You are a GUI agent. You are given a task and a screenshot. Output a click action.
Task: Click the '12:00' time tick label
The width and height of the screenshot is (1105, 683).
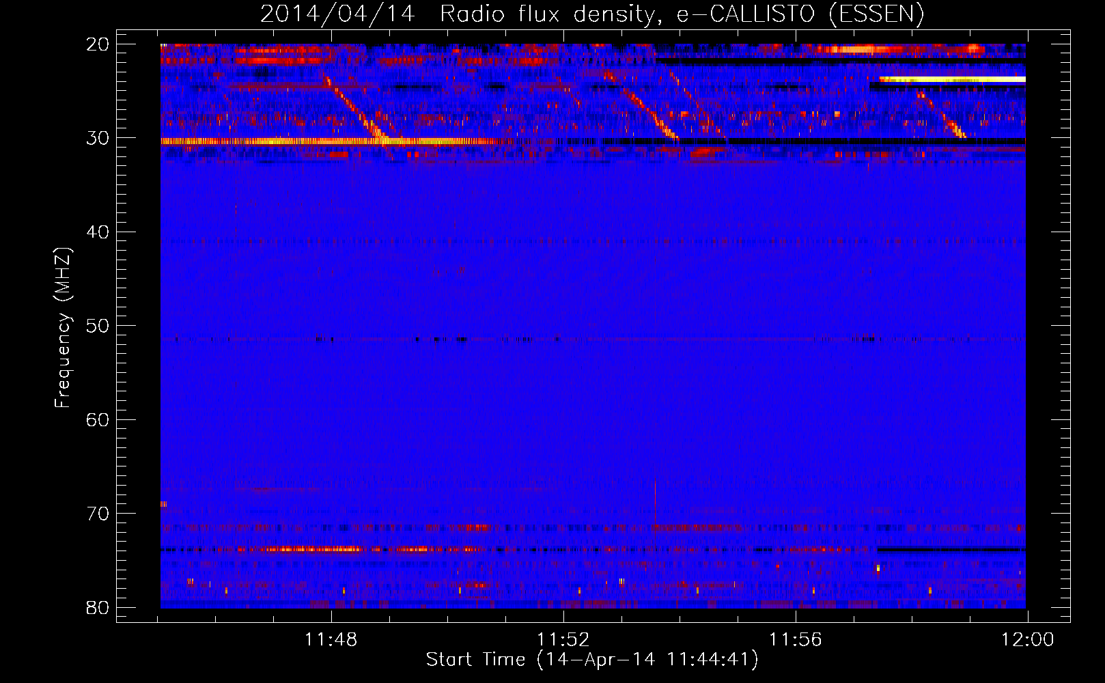click(1028, 640)
